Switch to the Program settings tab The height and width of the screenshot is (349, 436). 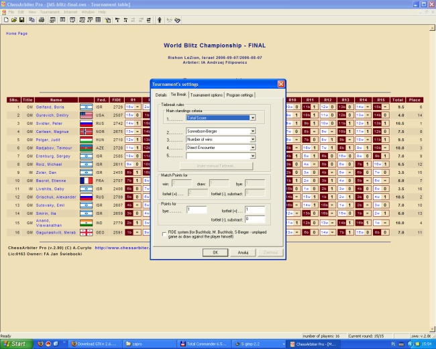(x=239, y=95)
